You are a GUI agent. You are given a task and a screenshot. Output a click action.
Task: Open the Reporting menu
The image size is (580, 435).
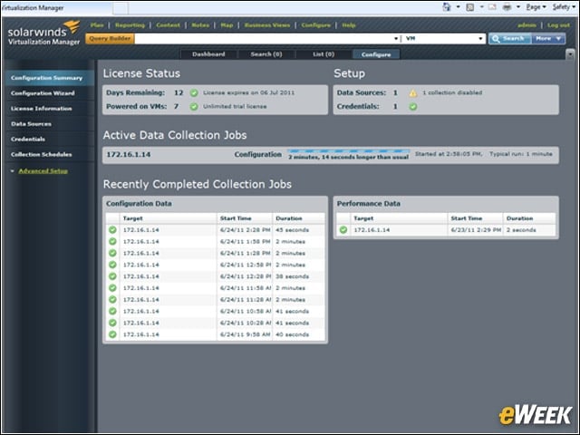tap(130, 25)
